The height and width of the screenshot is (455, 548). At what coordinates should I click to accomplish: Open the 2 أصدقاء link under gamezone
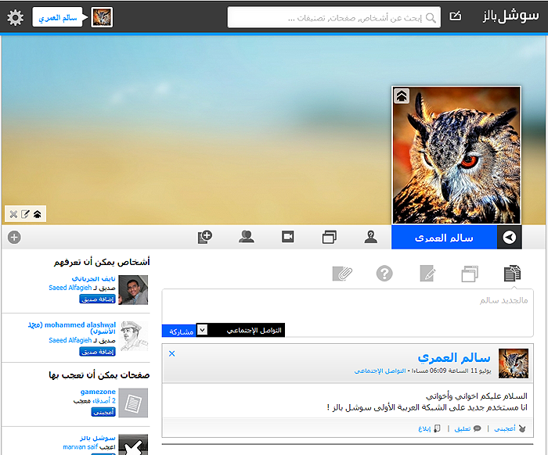pos(104,401)
